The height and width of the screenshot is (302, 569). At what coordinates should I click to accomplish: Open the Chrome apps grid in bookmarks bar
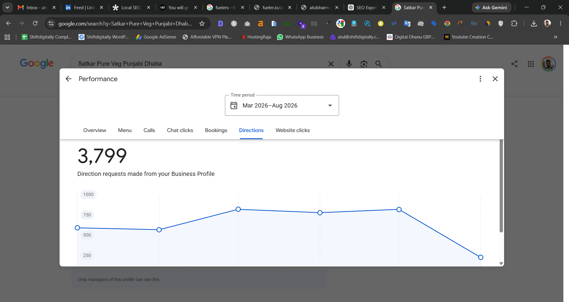coord(7,37)
